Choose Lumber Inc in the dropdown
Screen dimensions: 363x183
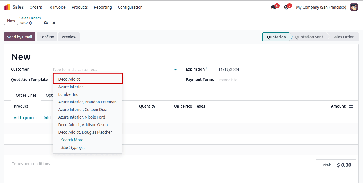point(68,94)
